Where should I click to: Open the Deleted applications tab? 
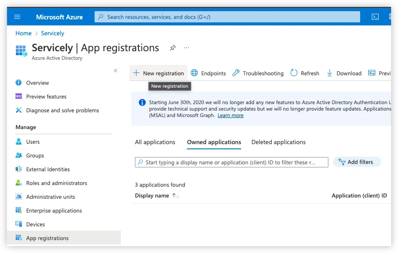pos(279,142)
